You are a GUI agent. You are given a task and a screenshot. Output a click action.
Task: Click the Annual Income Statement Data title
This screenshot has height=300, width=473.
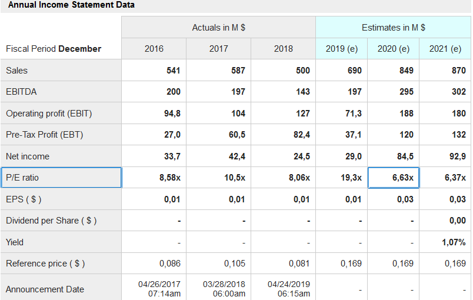(x=71, y=5)
